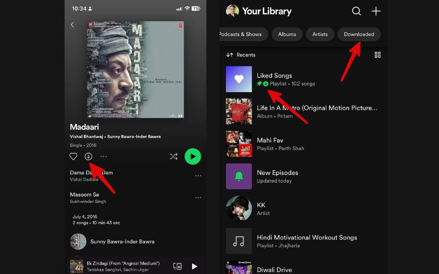Viewport: 439px width, 274px height.
Task: Open more options for Masoom Sa
Action: 198,197
